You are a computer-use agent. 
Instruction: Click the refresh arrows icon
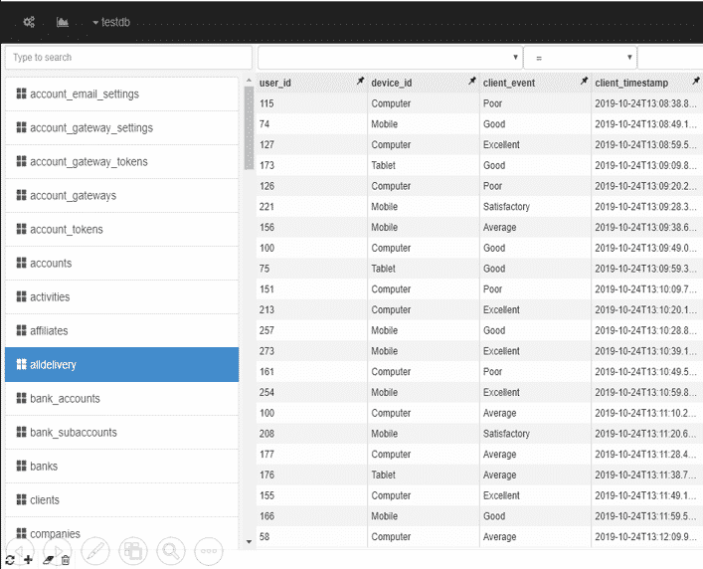pyautogui.click(x=10, y=560)
